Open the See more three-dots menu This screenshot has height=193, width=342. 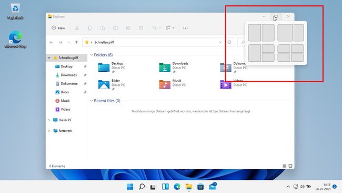[x=185, y=28]
